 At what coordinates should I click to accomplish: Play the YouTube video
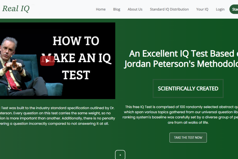47,61
